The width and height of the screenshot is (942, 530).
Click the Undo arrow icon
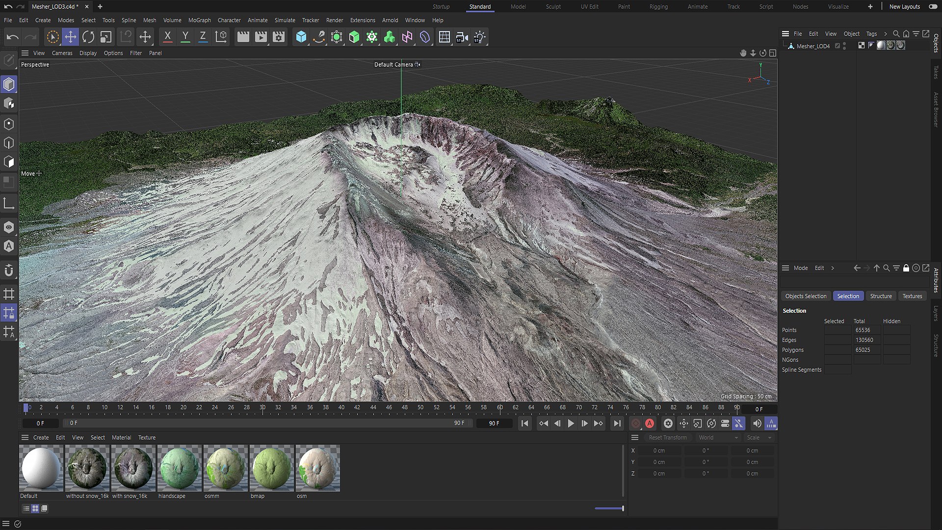pos(13,37)
